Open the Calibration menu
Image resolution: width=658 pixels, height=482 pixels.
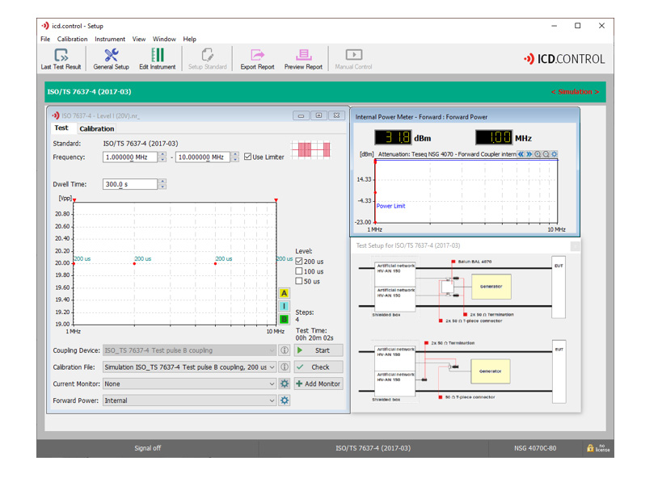(72, 39)
